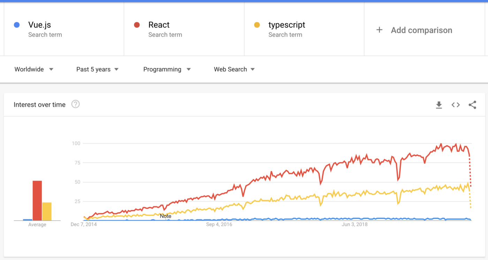Open the embed code icon

click(x=456, y=105)
